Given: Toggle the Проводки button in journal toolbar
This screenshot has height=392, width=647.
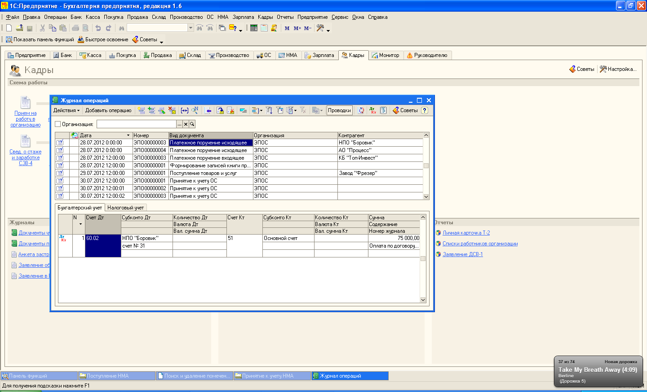Looking at the screenshot, I should tap(339, 110).
